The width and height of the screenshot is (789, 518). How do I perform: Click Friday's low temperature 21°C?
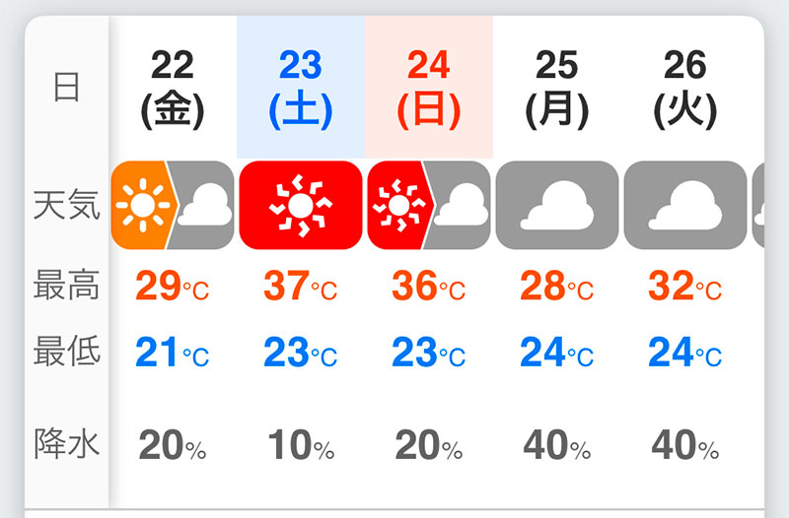coord(173,352)
